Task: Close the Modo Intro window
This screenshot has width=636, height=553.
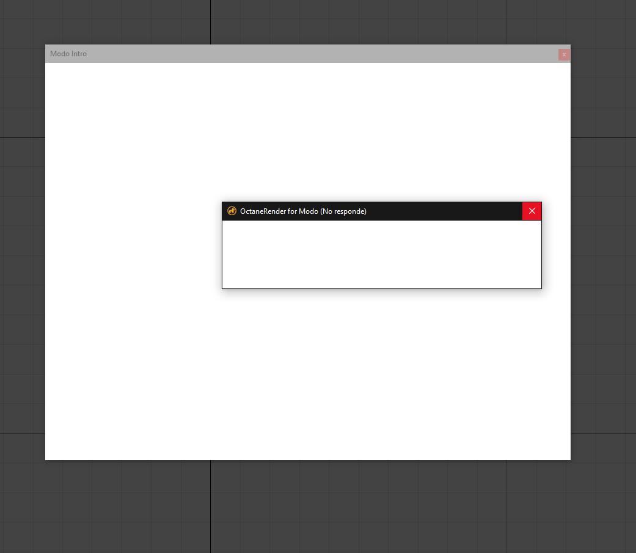Action: (x=564, y=55)
